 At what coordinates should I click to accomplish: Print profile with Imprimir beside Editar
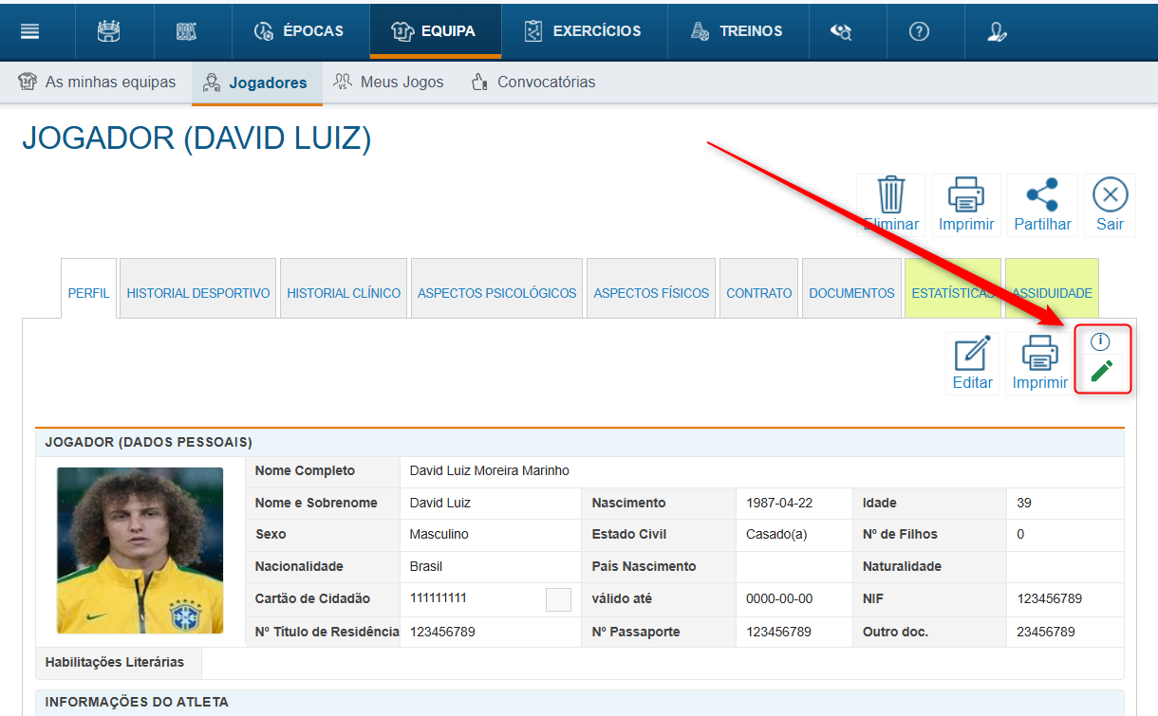coord(1040,364)
